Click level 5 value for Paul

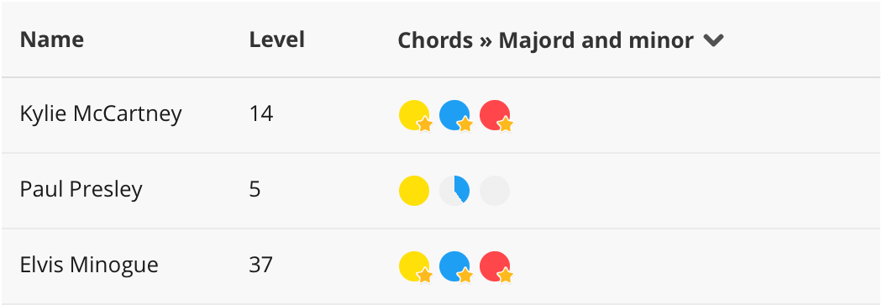(255, 190)
